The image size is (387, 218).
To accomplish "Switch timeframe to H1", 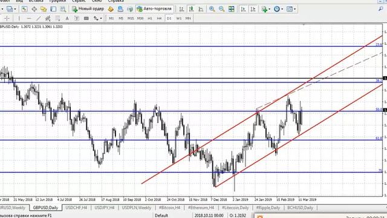I will [150, 18].
